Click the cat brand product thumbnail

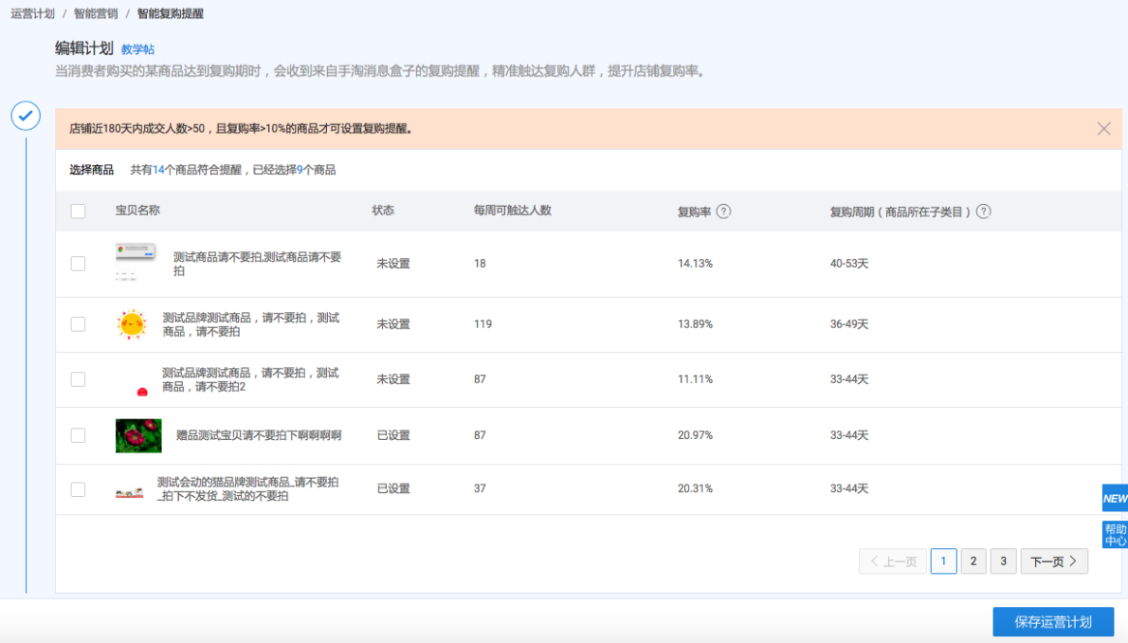coord(129,493)
